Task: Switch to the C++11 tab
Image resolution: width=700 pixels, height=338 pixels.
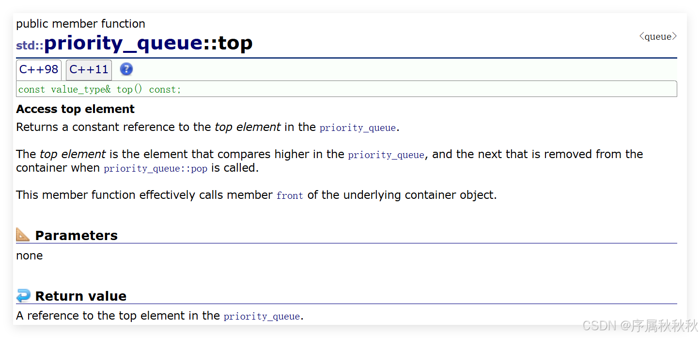Action: point(89,70)
